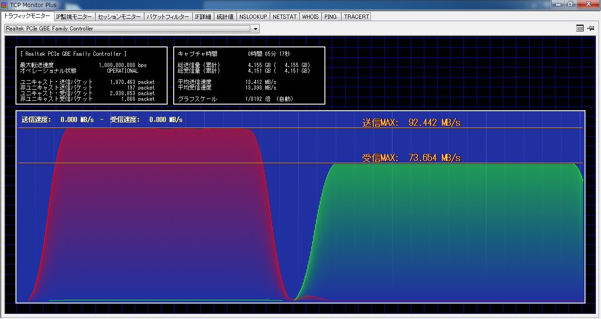Select Realtek PCIe GBE Family Controller combo box
This screenshot has height=319, width=601.
[132, 29]
